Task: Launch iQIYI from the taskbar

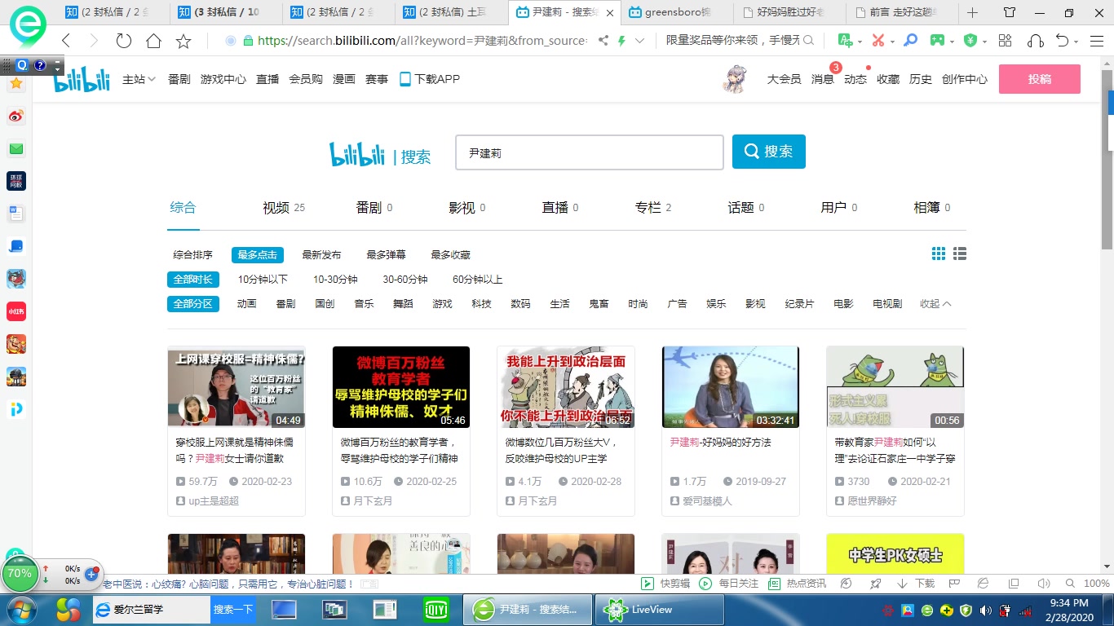Action: click(x=436, y=610)
